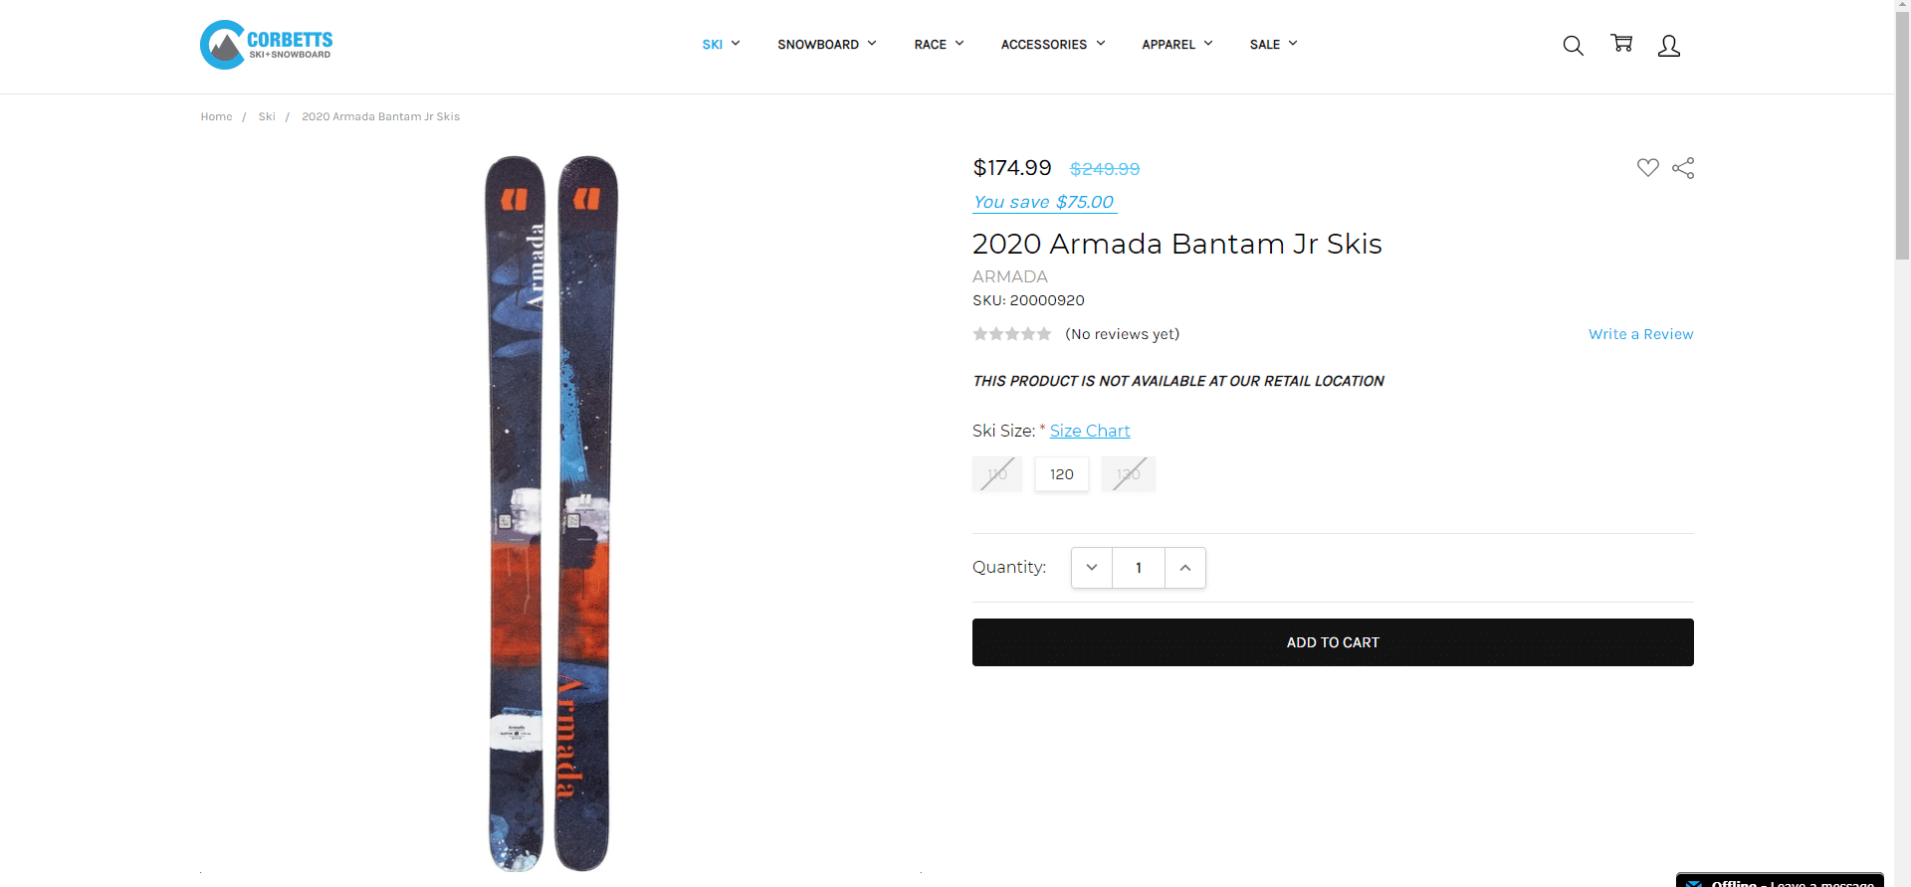Open the Size Chart link
Viewport: 1911px width, 887px height.
(1090, 430)
